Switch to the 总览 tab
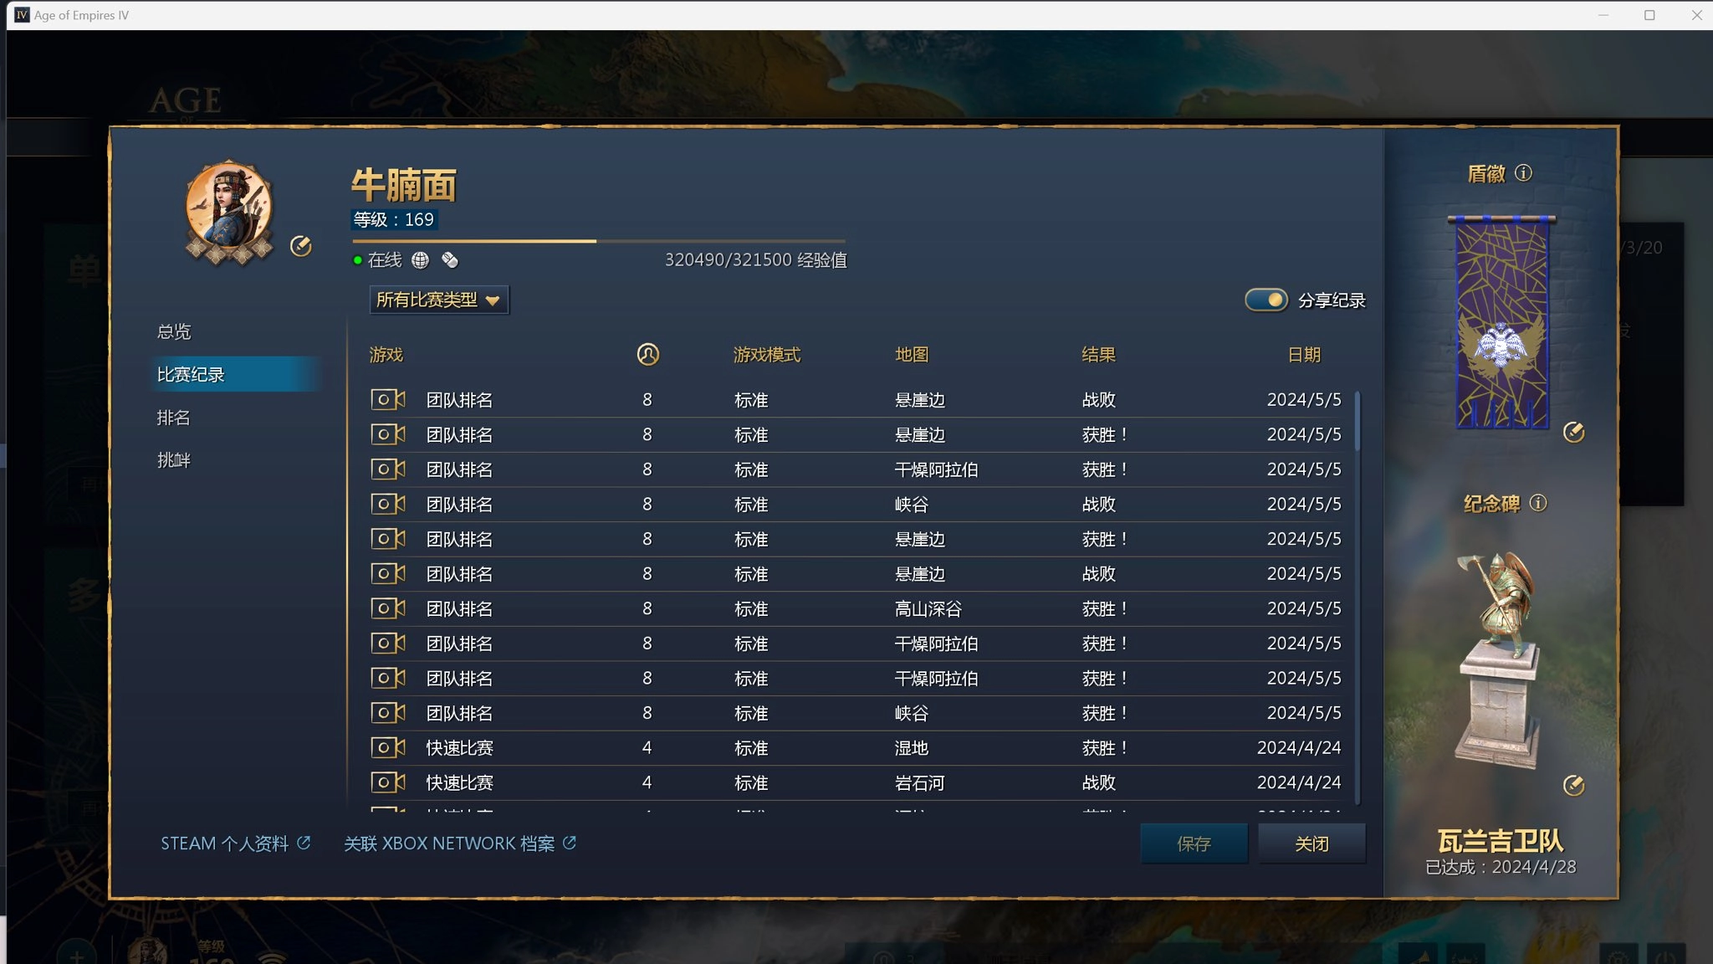The image size is (1713, 964). pyautogui.click(x=174, y=331)
